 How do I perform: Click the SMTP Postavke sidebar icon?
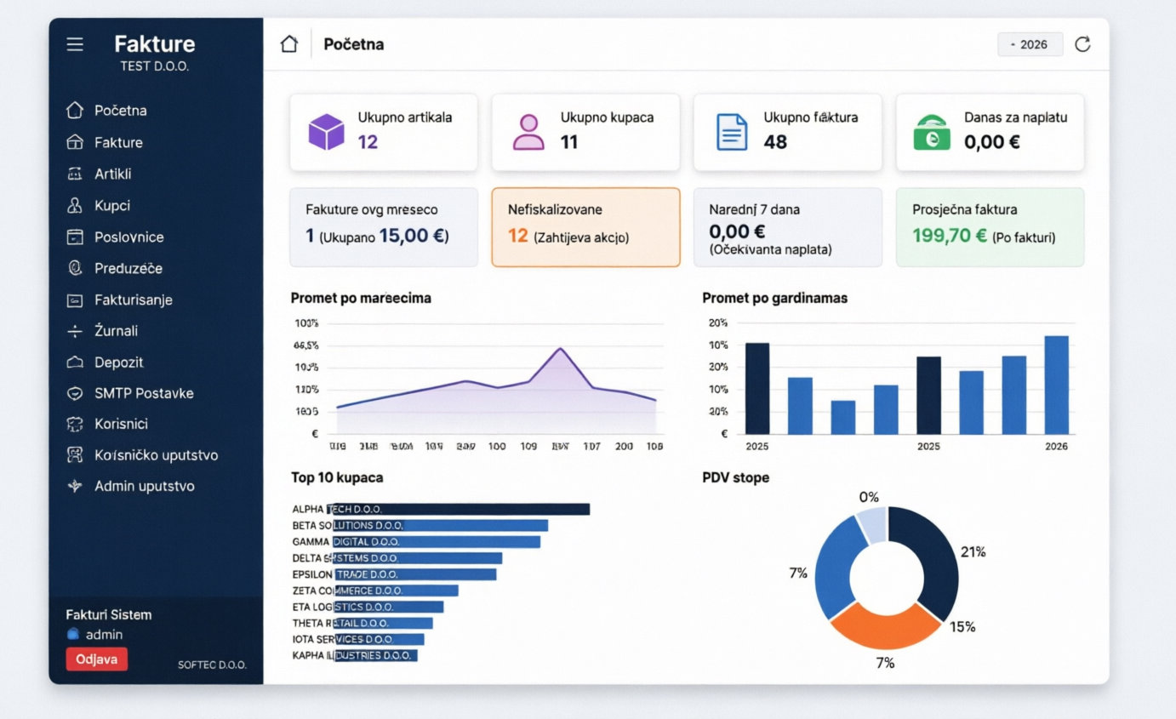[x=75, y=393]
